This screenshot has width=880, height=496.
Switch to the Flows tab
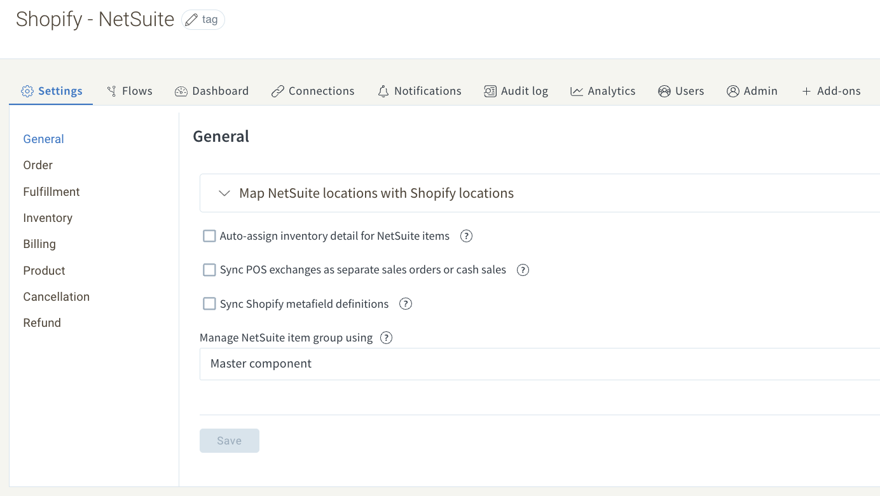pyautogui.click(x=130, y=91)
